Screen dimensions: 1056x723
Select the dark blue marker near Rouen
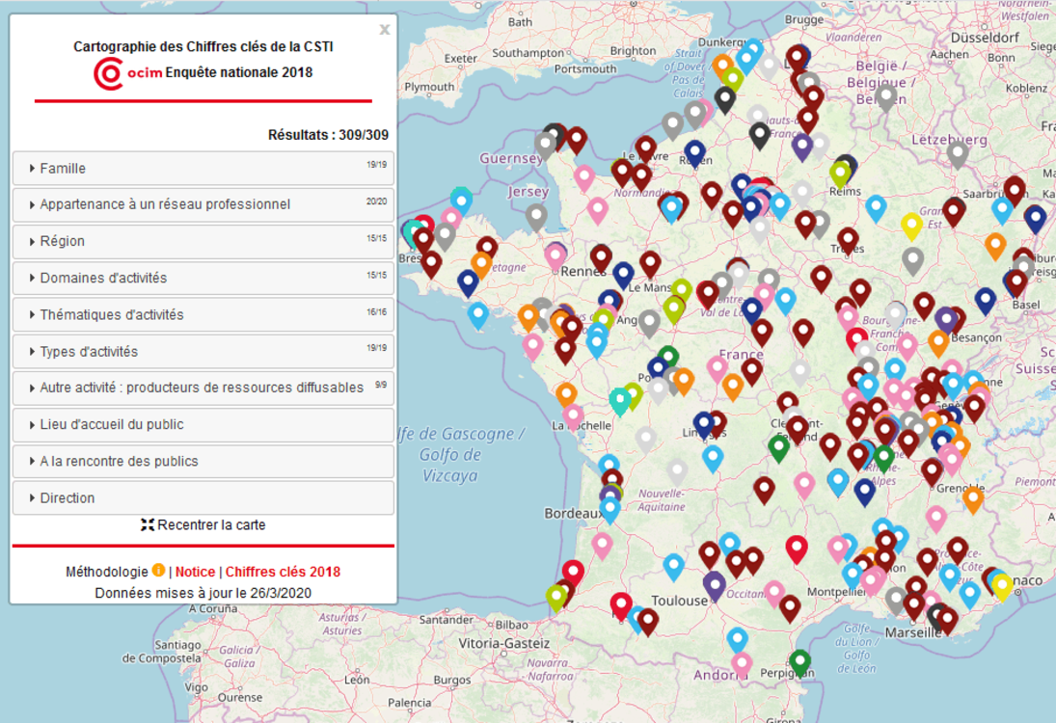tap(695, 153)
